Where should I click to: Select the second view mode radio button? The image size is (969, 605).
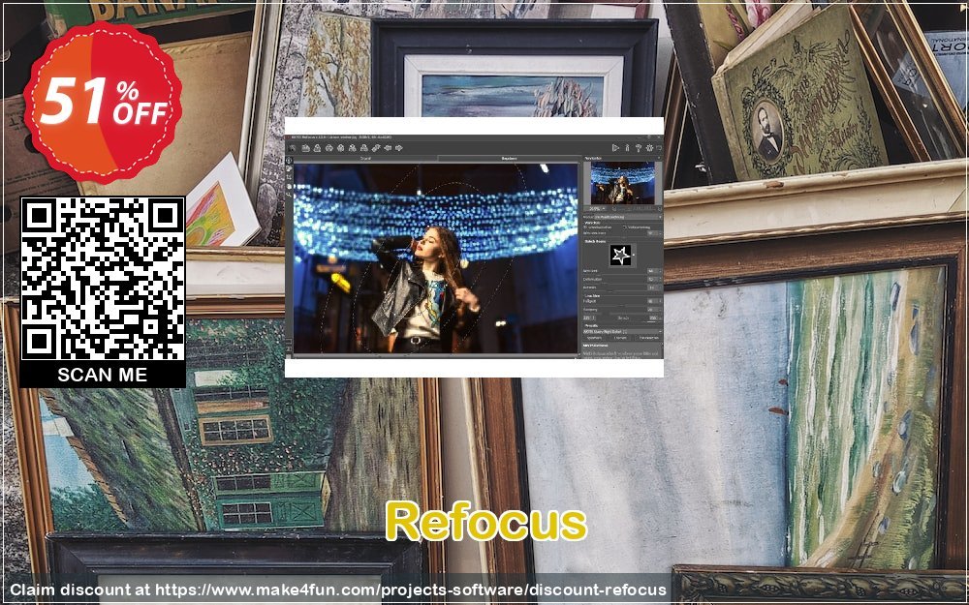point(624,227)
